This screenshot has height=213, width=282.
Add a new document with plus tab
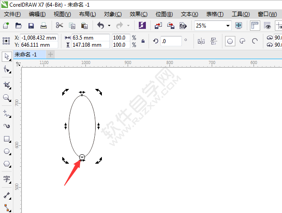51,54
